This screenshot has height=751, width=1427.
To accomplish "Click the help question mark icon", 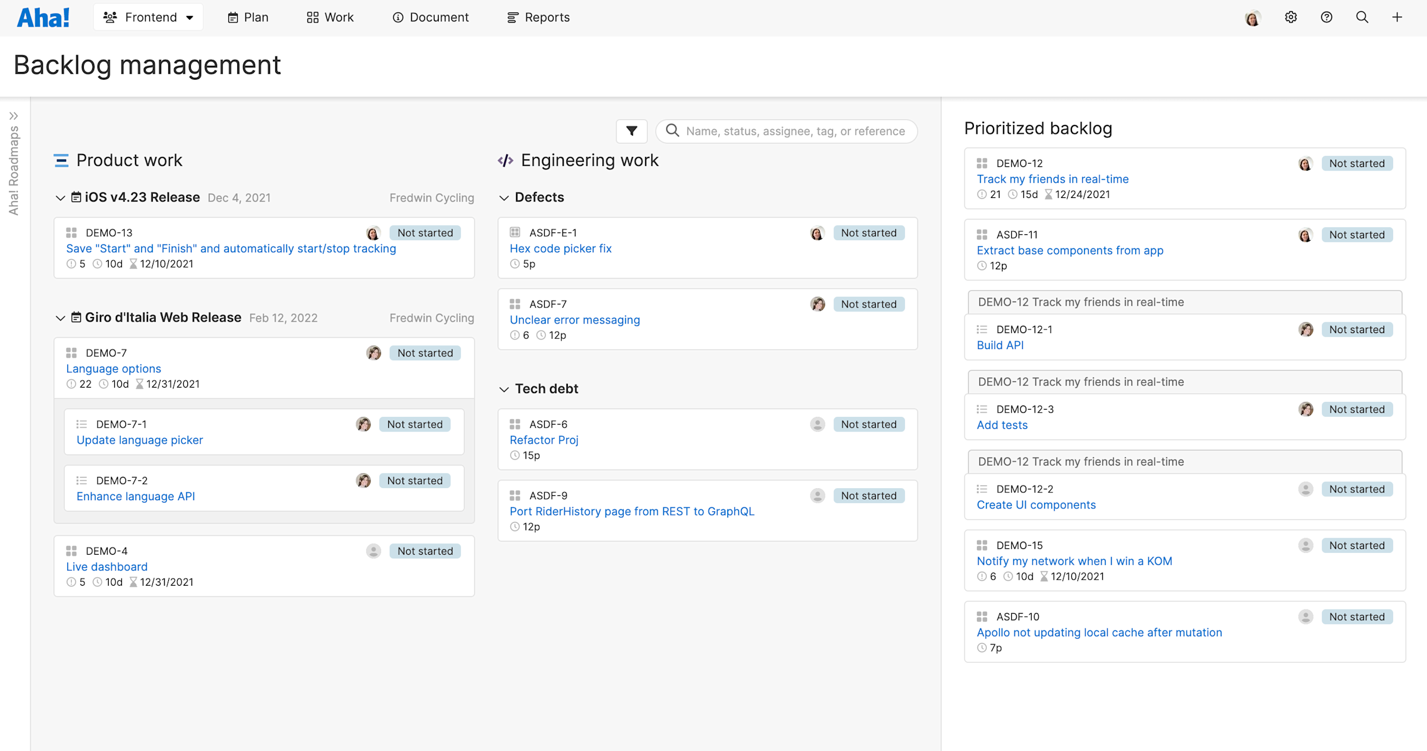I will (1327, 17).
